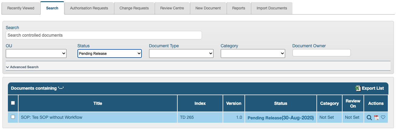Click the heart favourite icon
396x130 pixels.
(383, 118)
